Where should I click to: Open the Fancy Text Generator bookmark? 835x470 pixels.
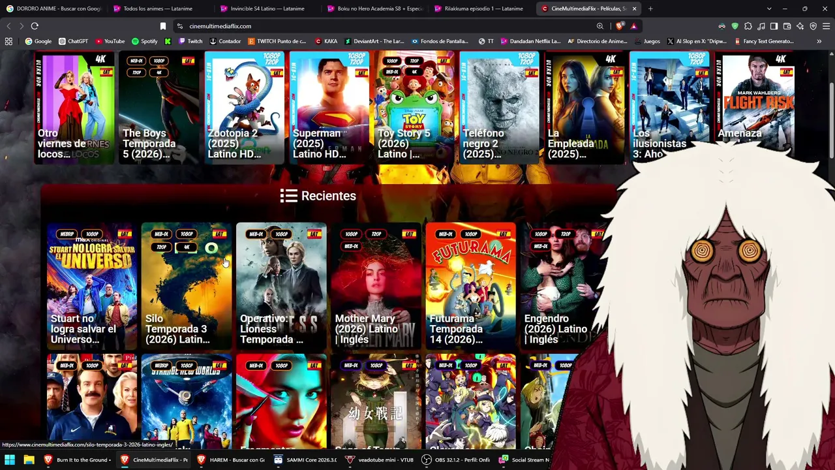tap(764, 41)
